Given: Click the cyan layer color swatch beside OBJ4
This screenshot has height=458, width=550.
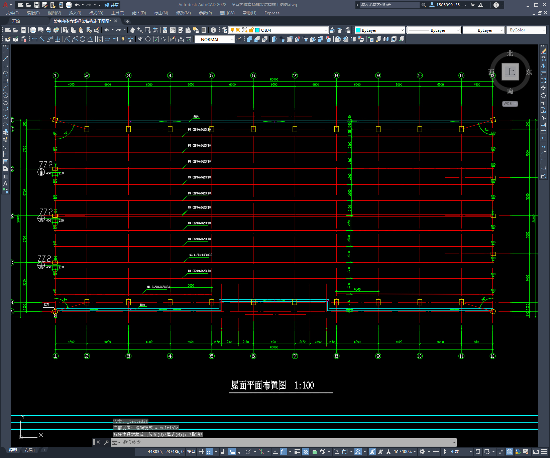Looking at the screenshot, I should coord(257,30).
